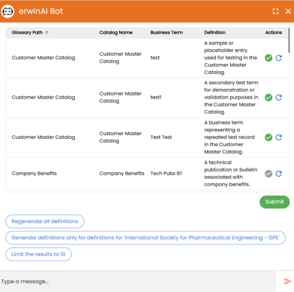Expand chat window to fullscreen

tap(276, 11)
